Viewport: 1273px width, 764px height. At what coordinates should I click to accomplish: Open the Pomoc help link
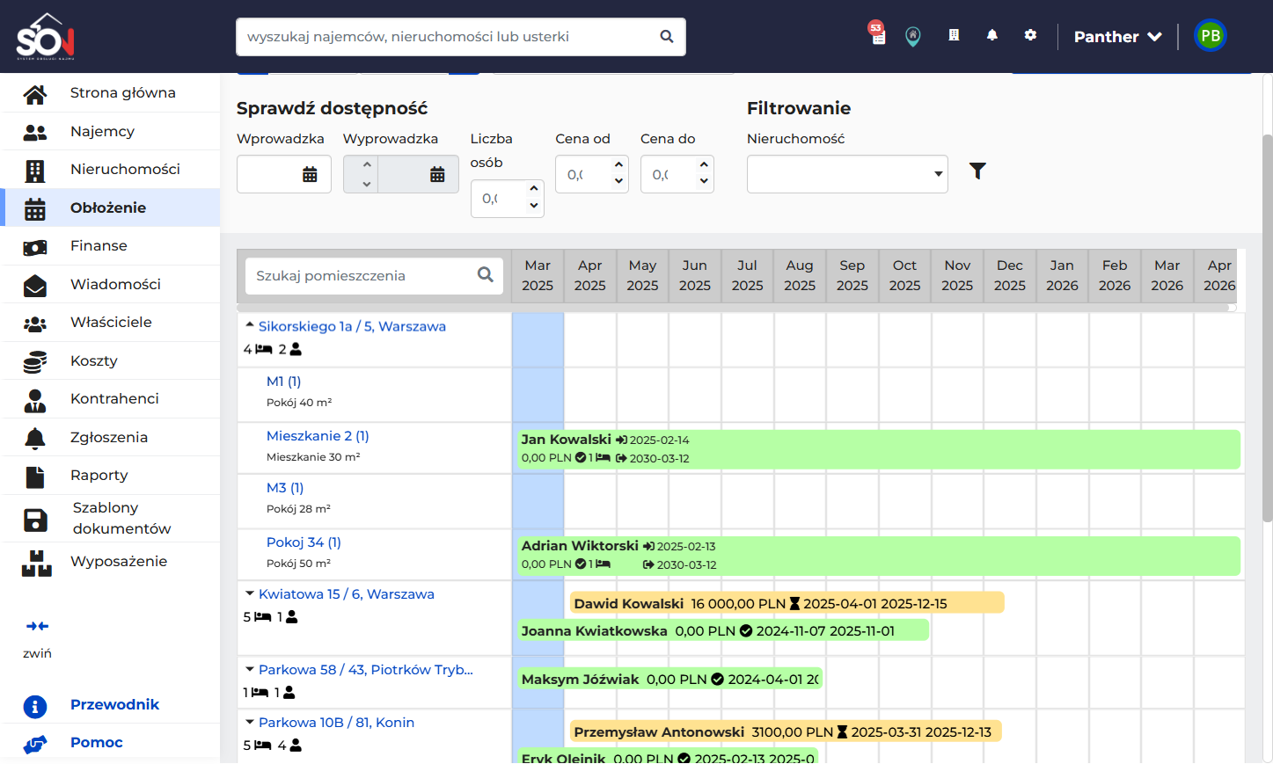pyautogui.click(x=97, y=743)
